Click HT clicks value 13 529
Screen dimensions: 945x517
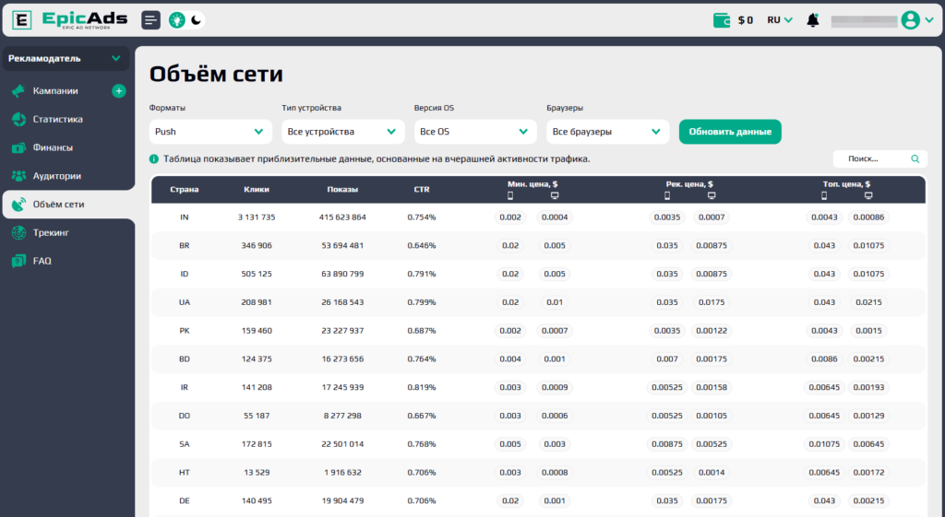[x=257, y=473]
